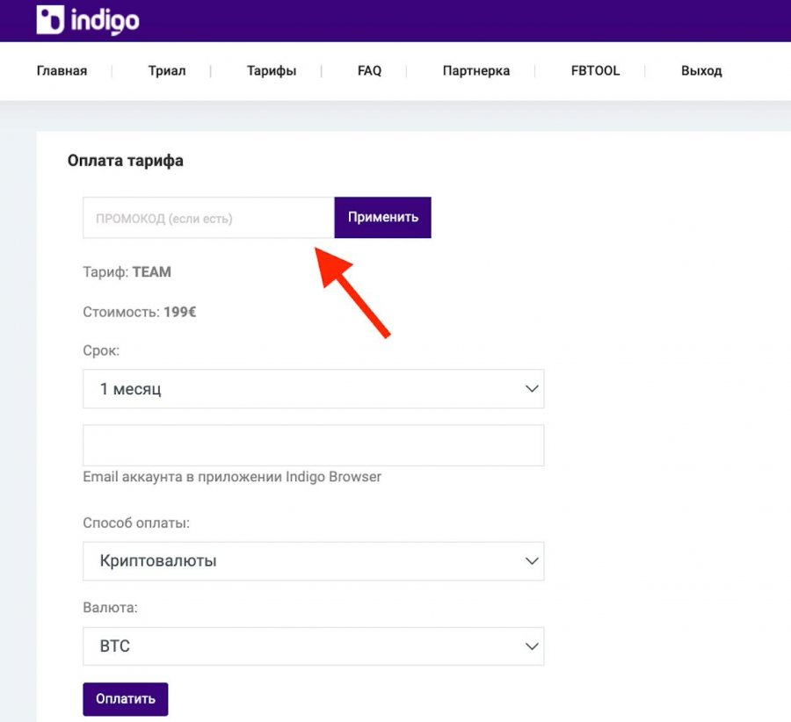This screenshot has height=722, width=791.
Task: Open the Главная menu item
Action: (62, 70)
